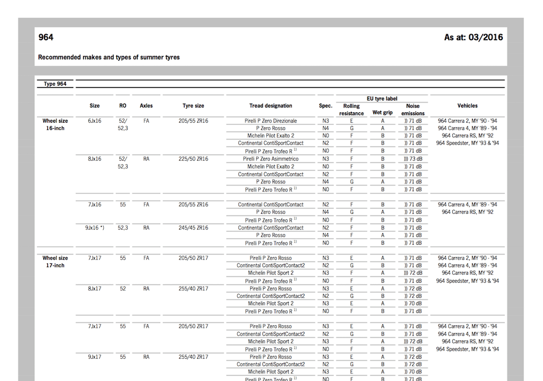
Task: Click the "EU tyre label" heading
Action: click(x=382, y=99)
